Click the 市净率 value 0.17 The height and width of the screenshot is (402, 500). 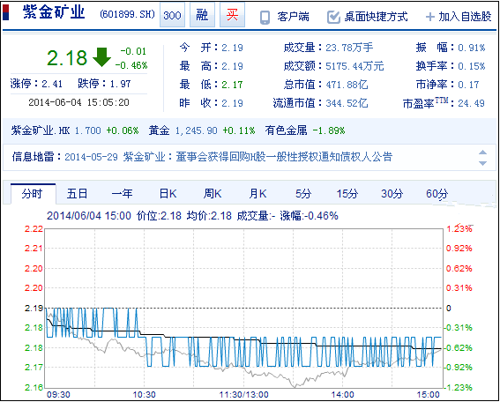tap(468, 85)
